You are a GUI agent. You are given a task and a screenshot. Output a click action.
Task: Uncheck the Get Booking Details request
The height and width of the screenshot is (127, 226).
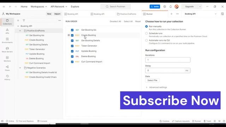72,41
